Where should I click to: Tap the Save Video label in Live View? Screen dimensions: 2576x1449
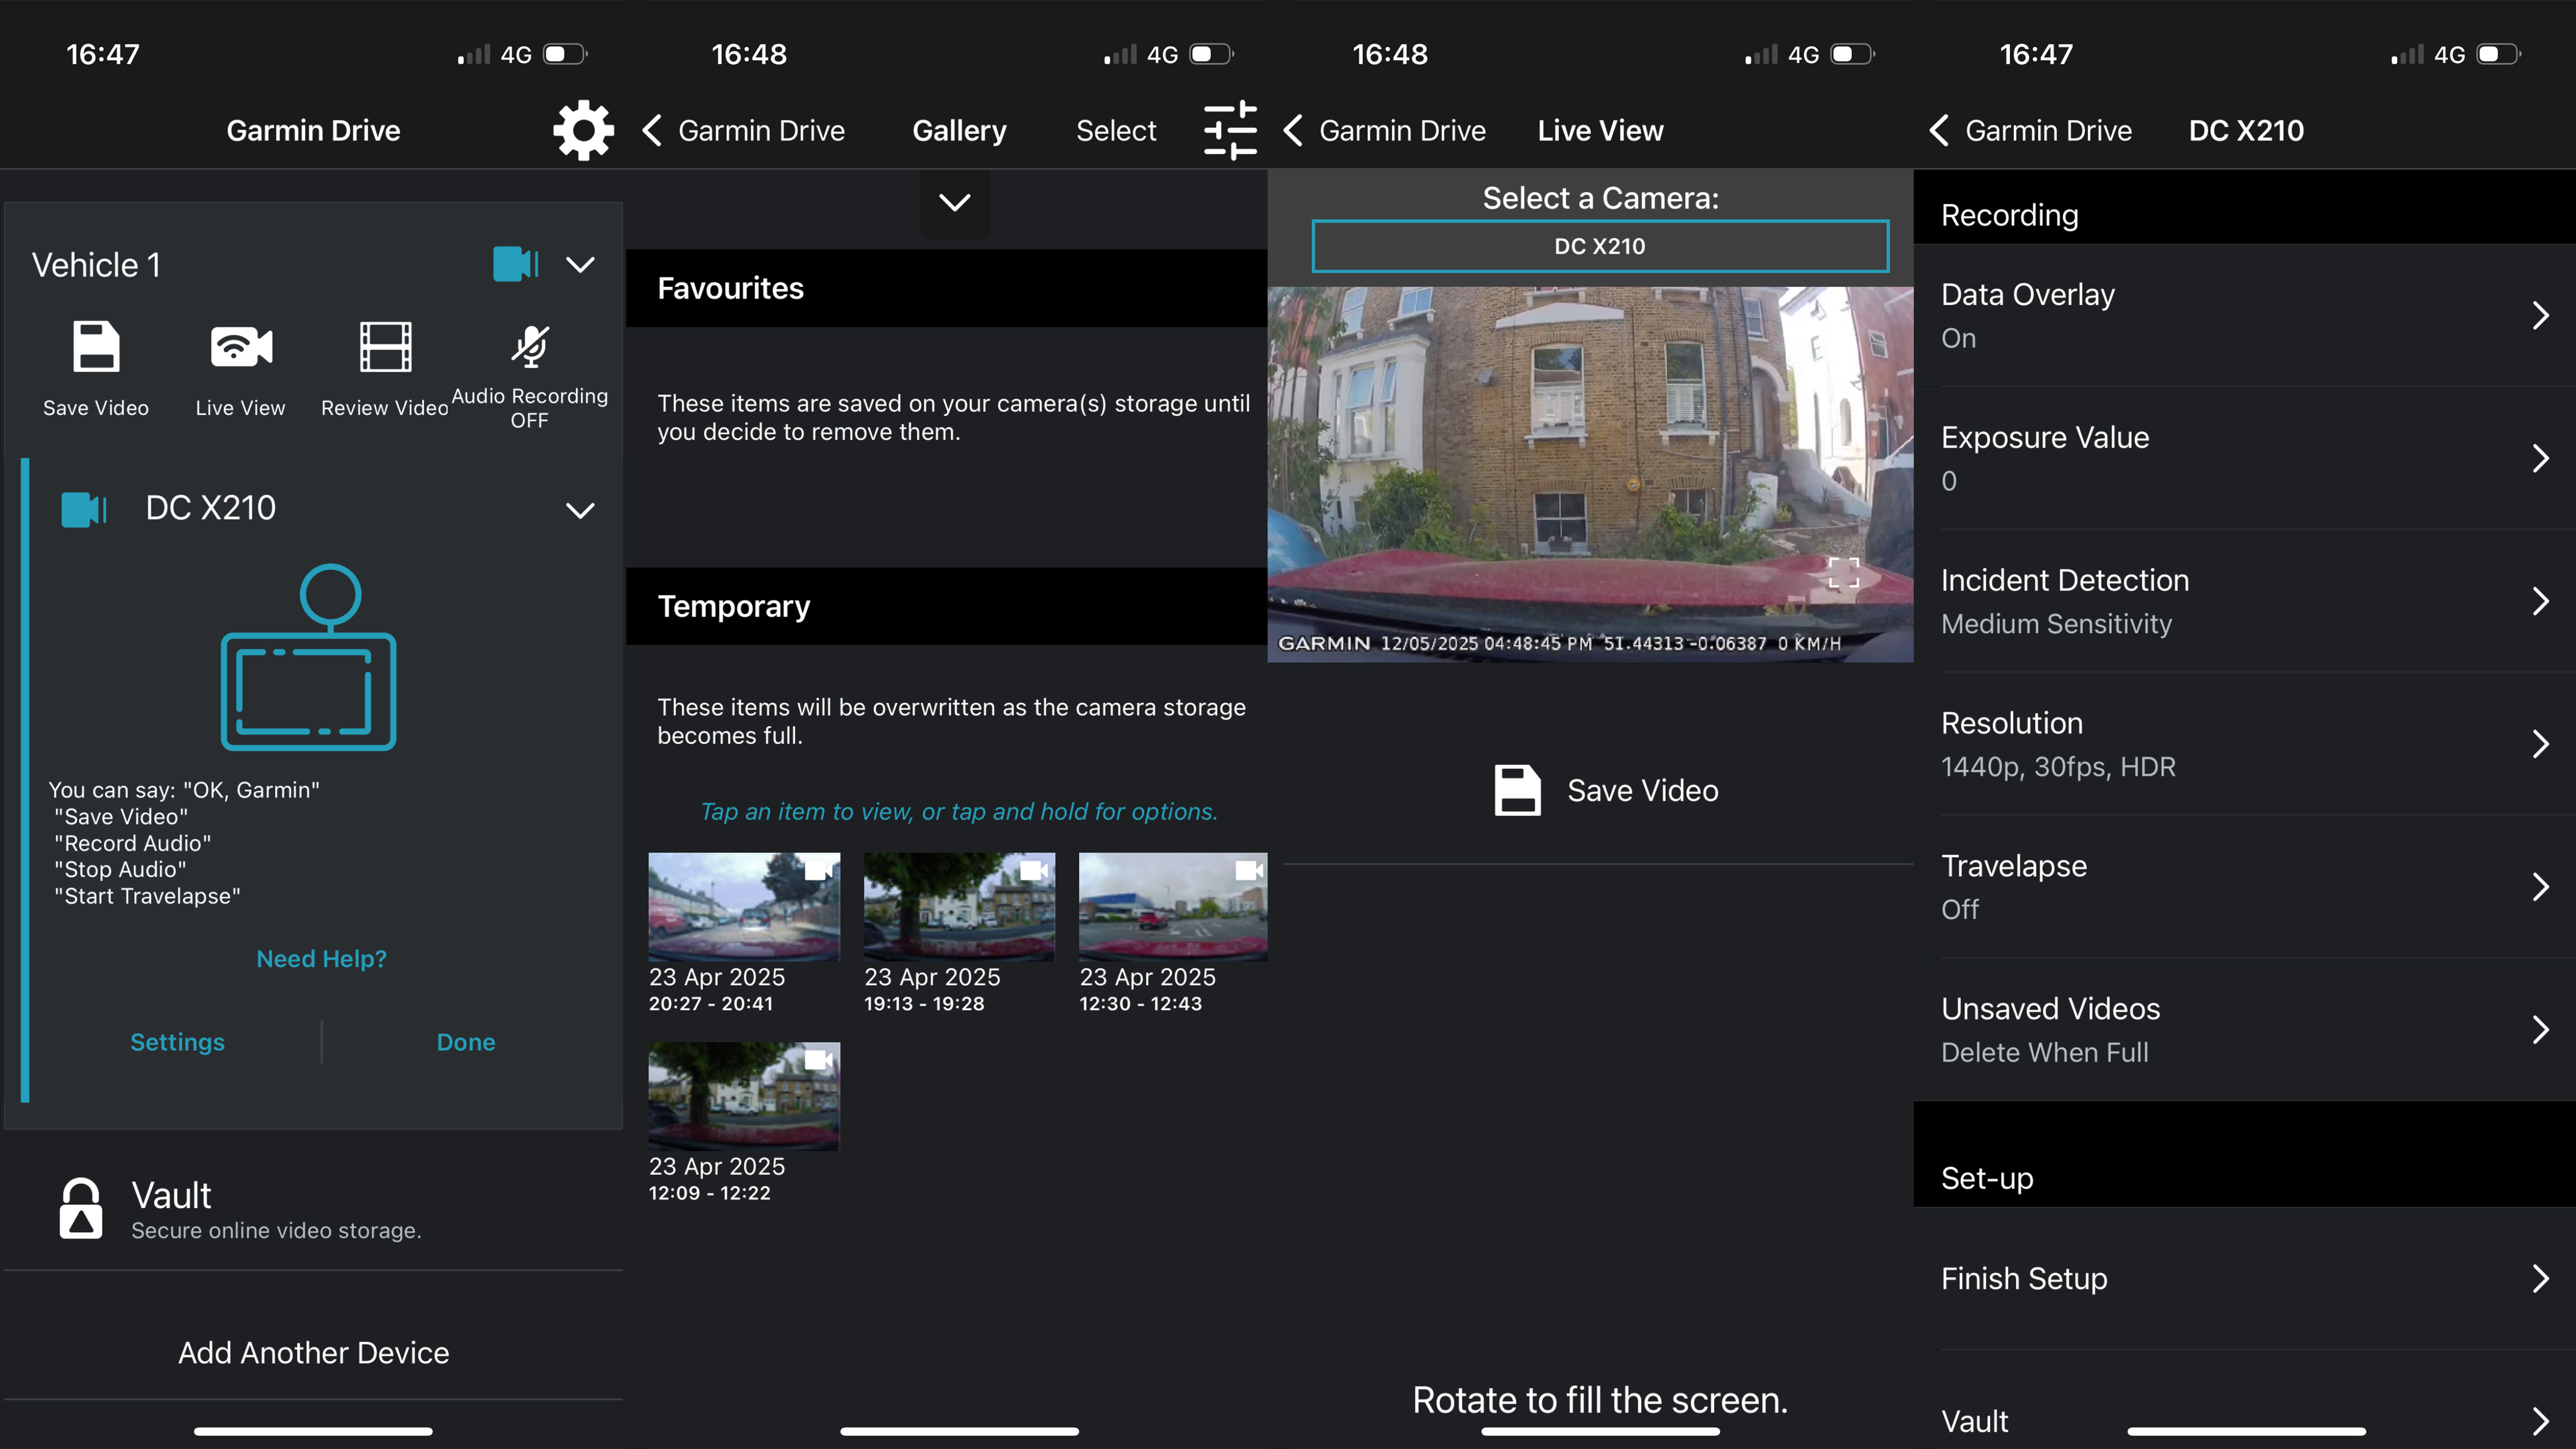(1643, 791)
